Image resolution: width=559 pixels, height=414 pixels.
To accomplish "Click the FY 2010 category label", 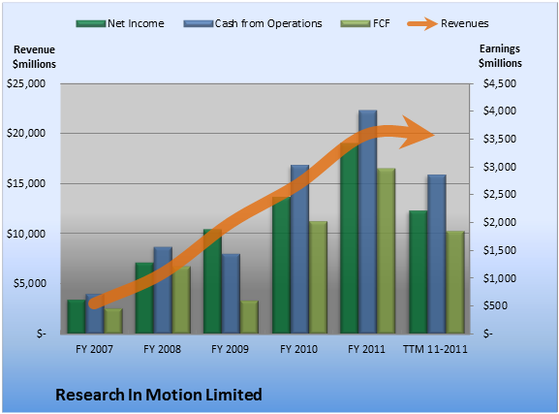I will (x=298, y=349).
